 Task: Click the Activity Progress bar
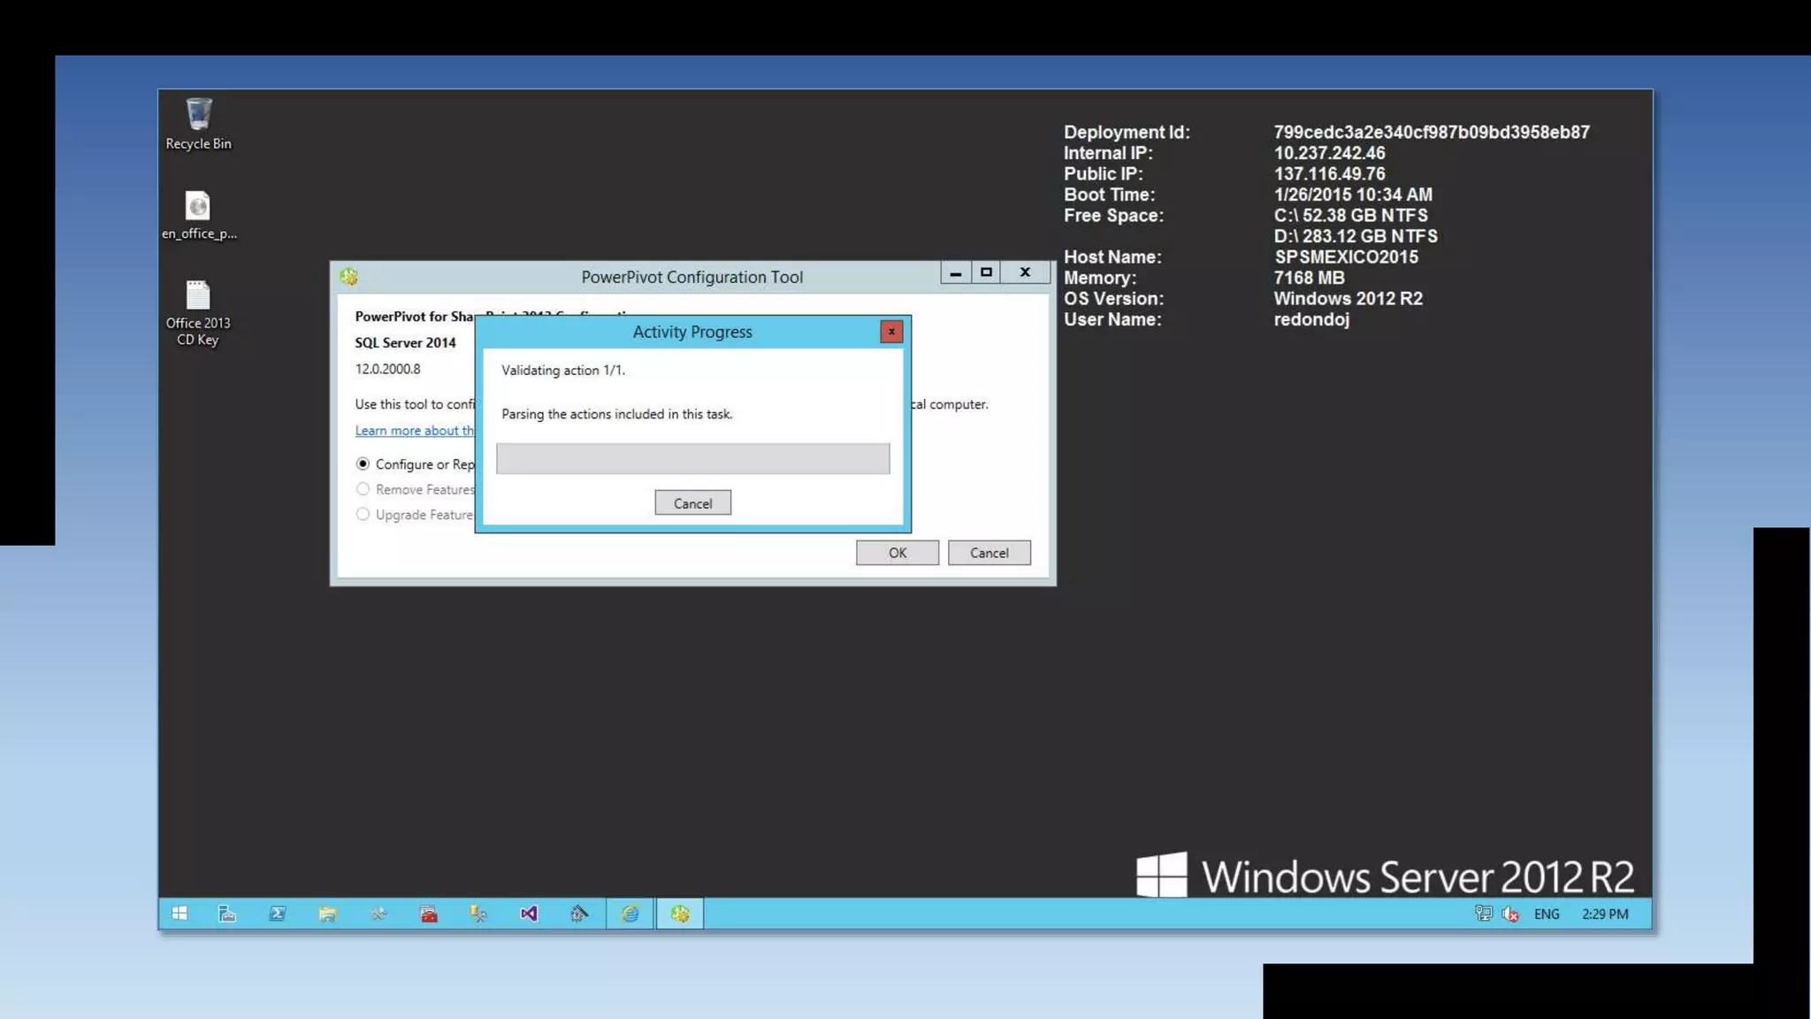[x=692, y=458]
